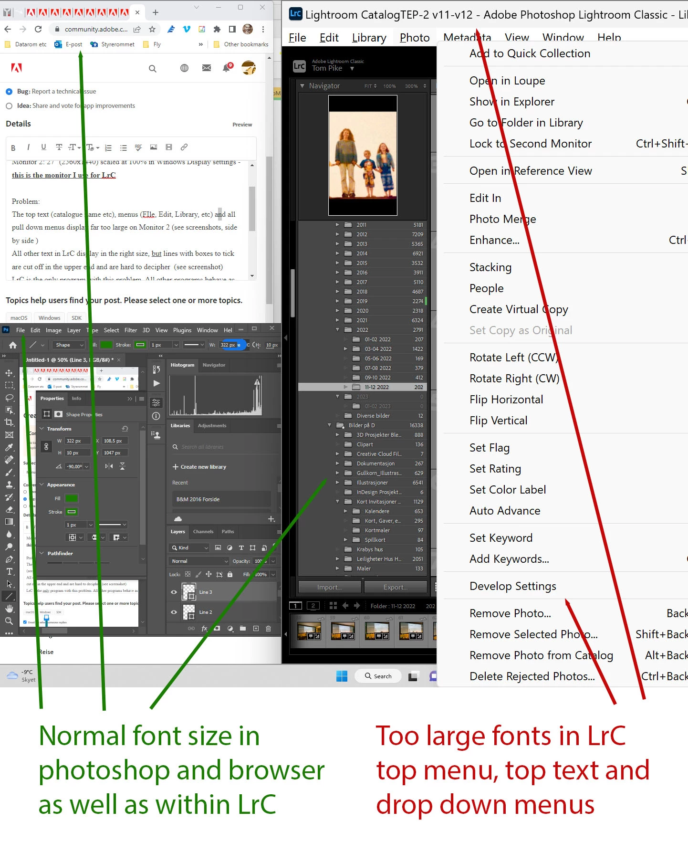Add layer style with the fx icon

(204, 629)
